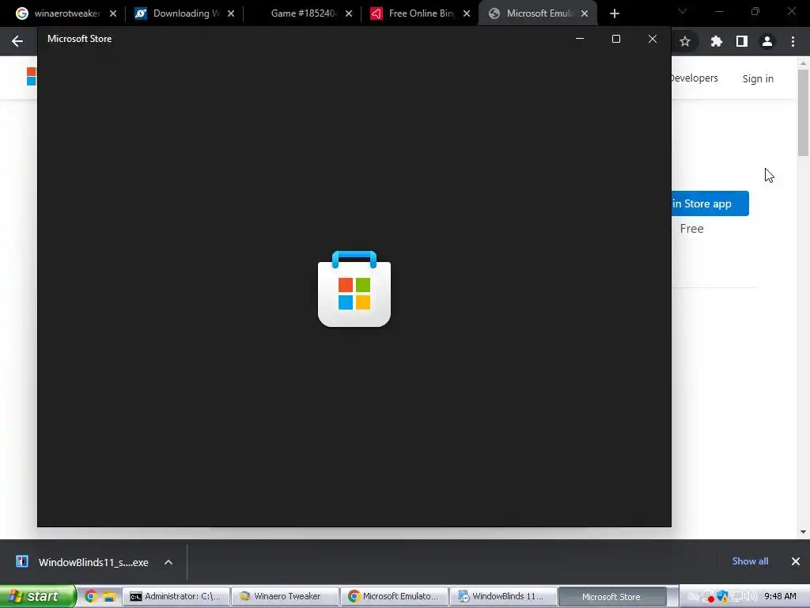The image size is (810, 608).
Task: Maximize the Microsoft Store window
Action: (615, 39)
